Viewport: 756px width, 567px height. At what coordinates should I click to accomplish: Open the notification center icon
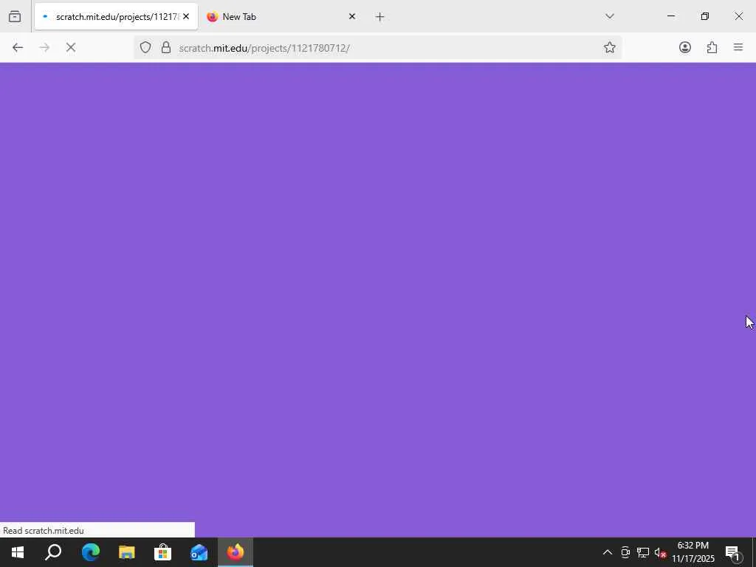(732, 552)
